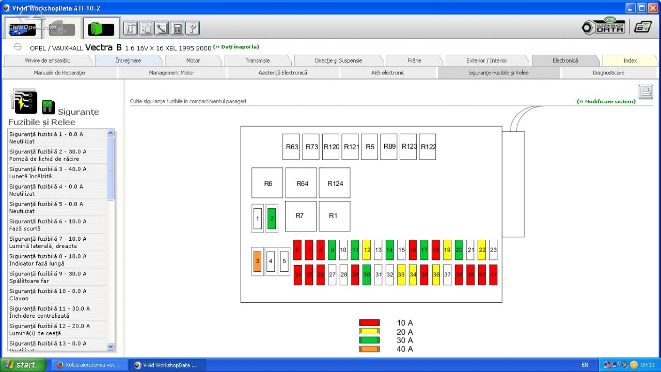This screenshot has width=661, height=372.
Task: Open the Windows start button
Action: [23, 365]
